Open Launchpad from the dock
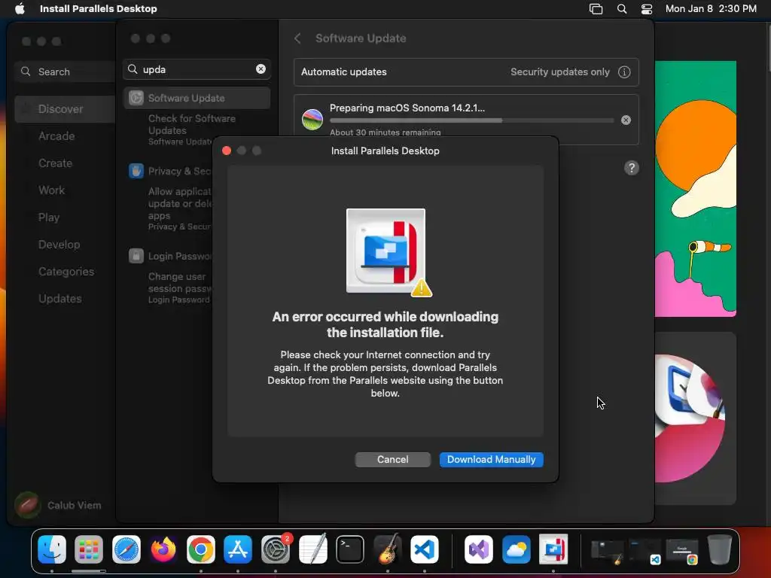The height and width of the screenshot is (578, 771). click(89, 549)
